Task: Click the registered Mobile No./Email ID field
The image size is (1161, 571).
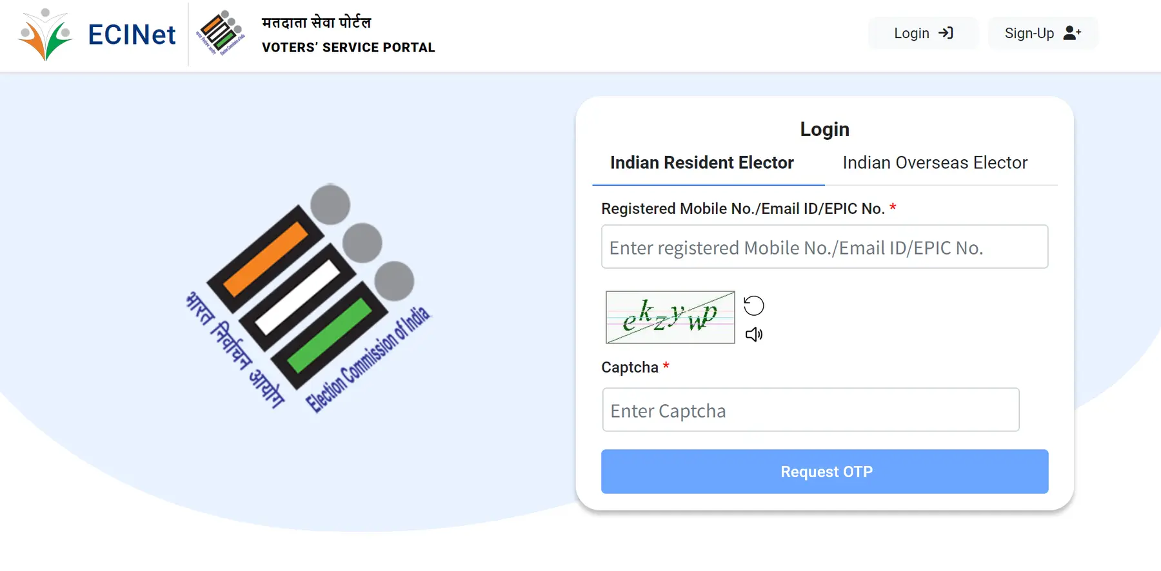Action: (x=824, y=247)
